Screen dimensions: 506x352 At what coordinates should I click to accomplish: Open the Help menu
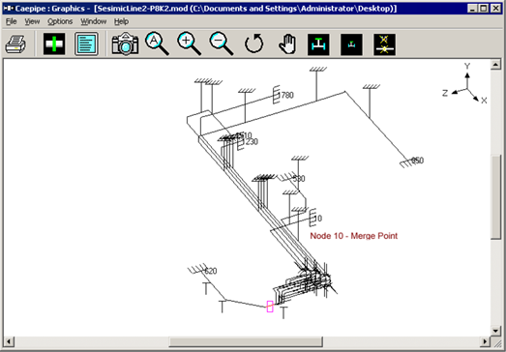[x=121, y=21]
